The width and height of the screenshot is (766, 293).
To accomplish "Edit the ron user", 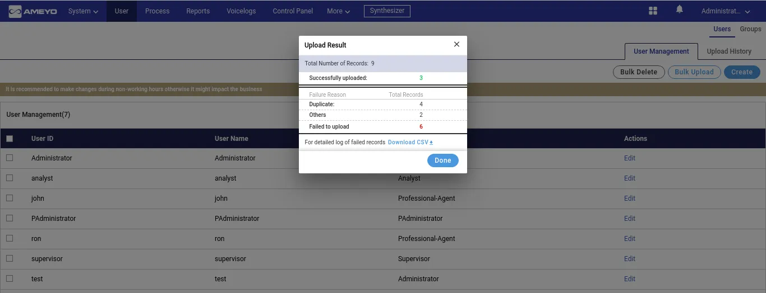I will [x=630, y=239].
